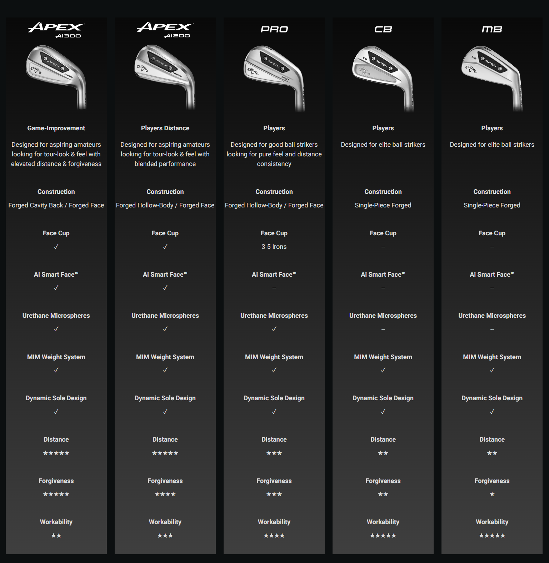549x563 pixels.
Task: Click Forgiveness five-star rating in Ai300 column
Action: 56,494
